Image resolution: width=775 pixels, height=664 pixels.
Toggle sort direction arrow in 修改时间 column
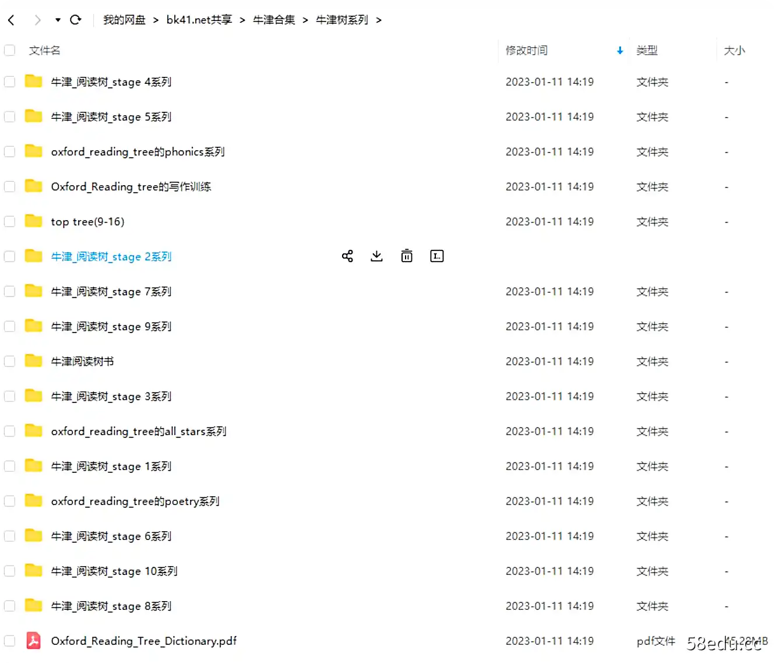click(x=620, y=51)
